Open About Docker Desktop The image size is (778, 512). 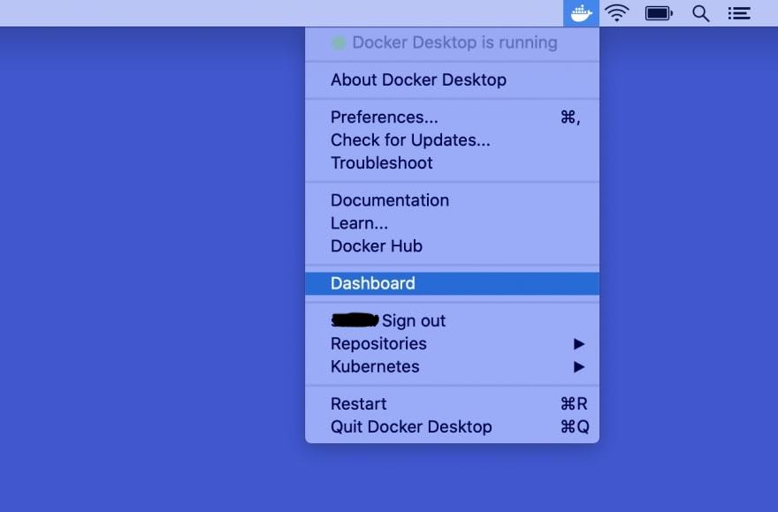pyautogui.click(x=452, y=79)
